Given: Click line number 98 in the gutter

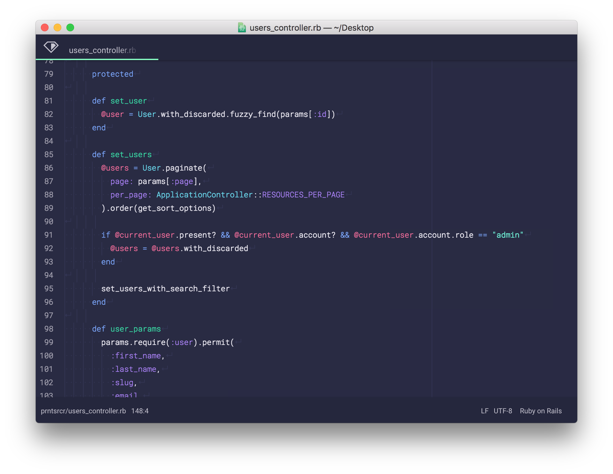Looking at the screenshot, I should point(49,329).
